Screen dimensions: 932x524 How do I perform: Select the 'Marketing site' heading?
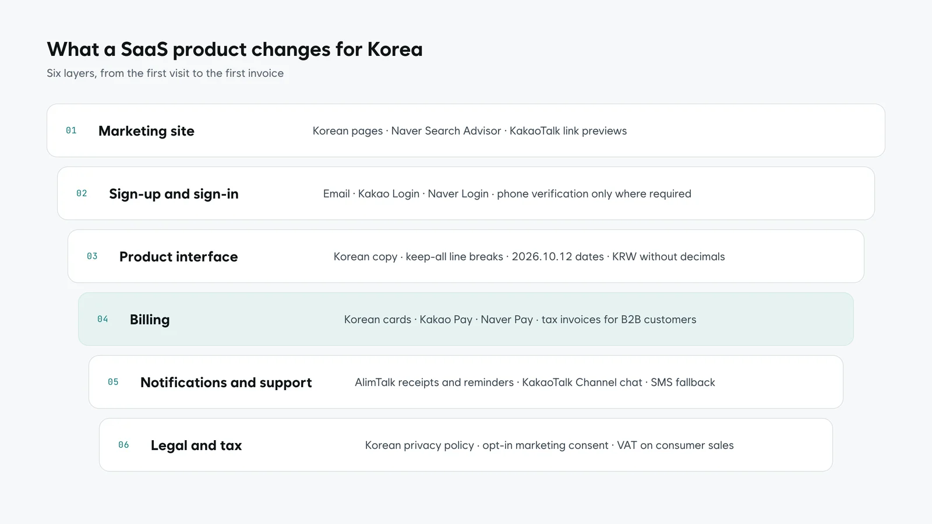pos(146,131)
